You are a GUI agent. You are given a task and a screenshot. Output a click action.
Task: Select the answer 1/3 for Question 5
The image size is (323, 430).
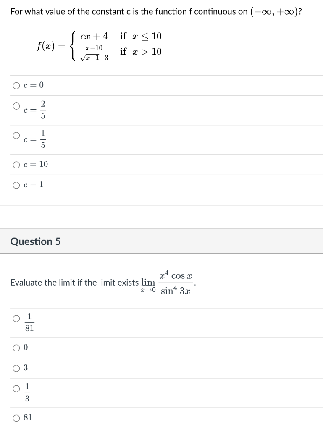[15, 389]
